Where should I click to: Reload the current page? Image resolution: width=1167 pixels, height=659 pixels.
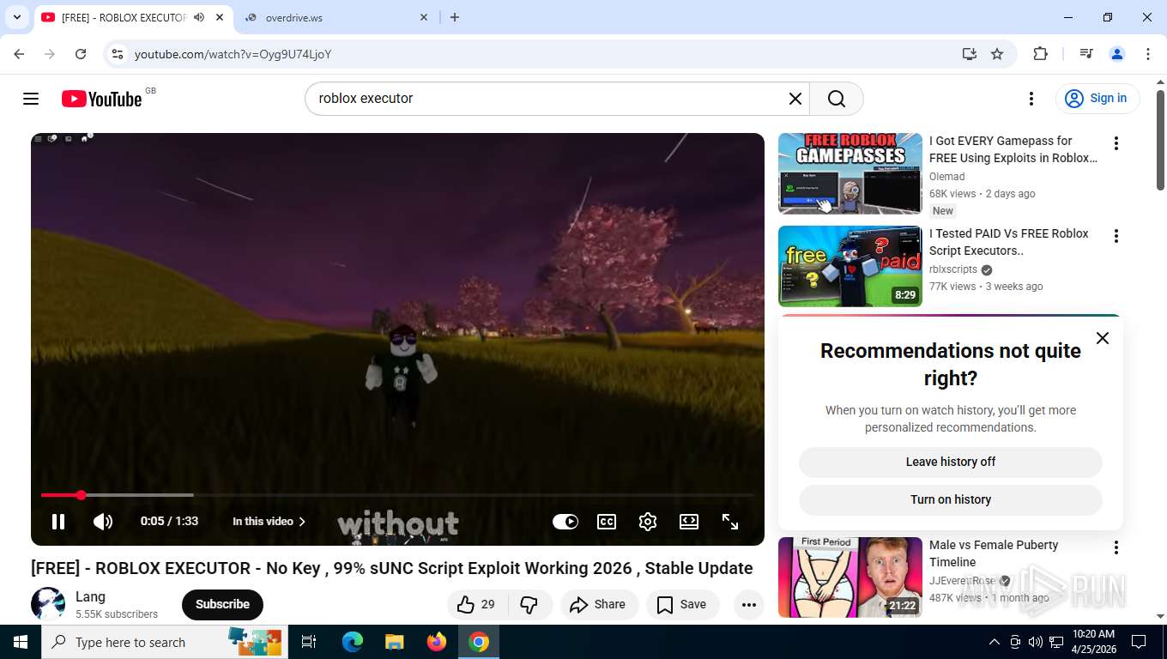click(x=81, y=54)
